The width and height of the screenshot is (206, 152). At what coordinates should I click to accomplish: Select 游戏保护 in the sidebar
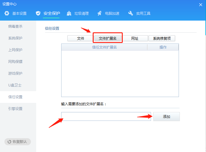pos(18,74)
